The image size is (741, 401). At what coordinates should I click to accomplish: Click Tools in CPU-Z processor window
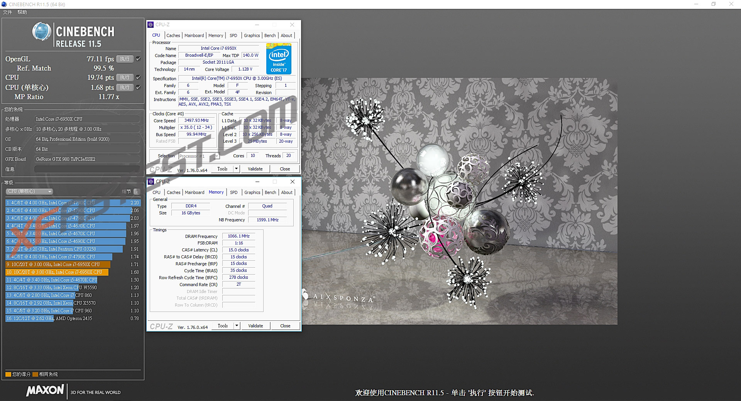223,169
